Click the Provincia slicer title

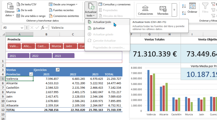point(14,39)
